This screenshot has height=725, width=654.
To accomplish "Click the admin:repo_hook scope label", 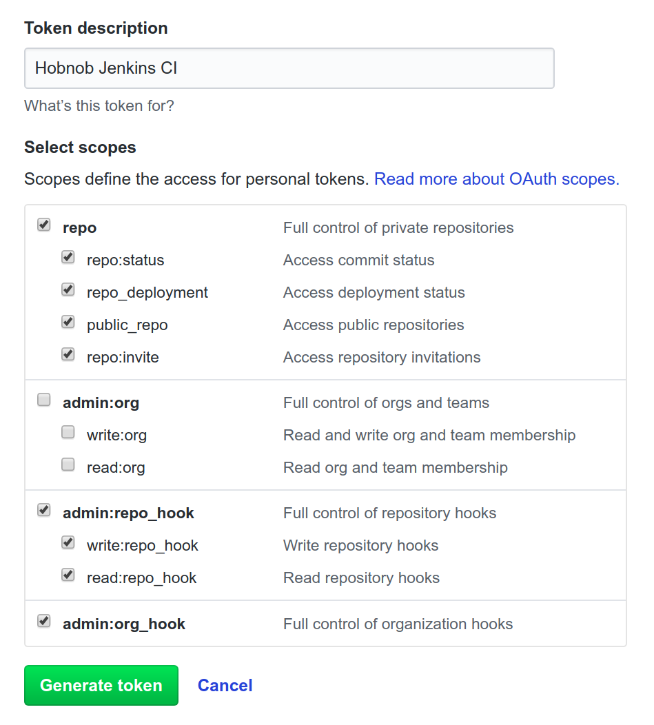I will click(x=128, y=513).
